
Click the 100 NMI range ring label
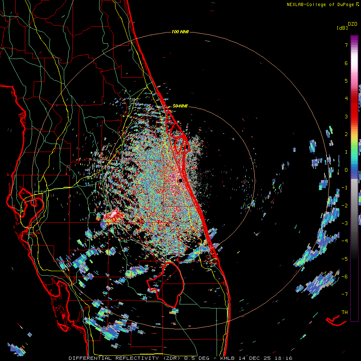[x=180, y=32]
